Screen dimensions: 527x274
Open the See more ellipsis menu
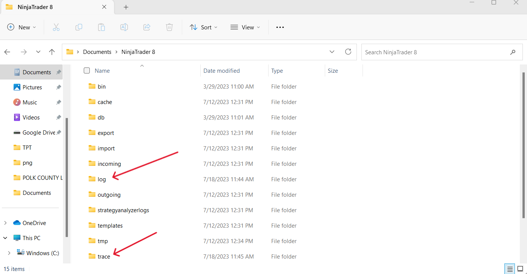280,27
